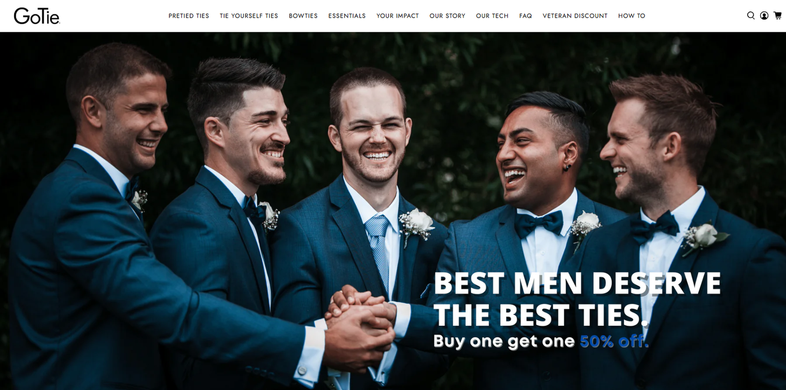Click the "Buy one get one" text
Viewport: 786px width, 390px height.
(x=504, y=341)
